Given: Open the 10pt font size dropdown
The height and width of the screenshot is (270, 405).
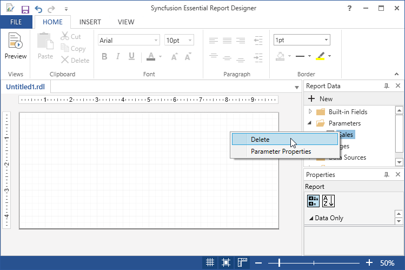Looking at the screenshot, I should click(180, 40).
